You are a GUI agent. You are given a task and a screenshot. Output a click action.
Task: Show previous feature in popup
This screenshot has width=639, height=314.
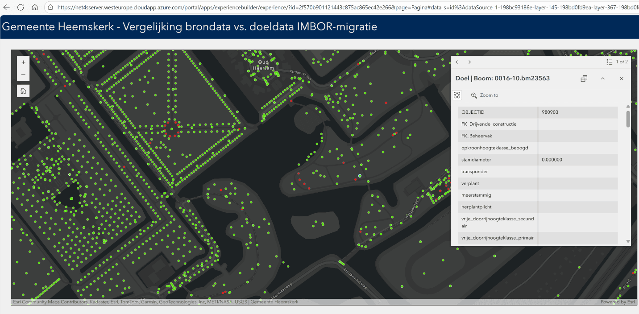tap(457, 62)
